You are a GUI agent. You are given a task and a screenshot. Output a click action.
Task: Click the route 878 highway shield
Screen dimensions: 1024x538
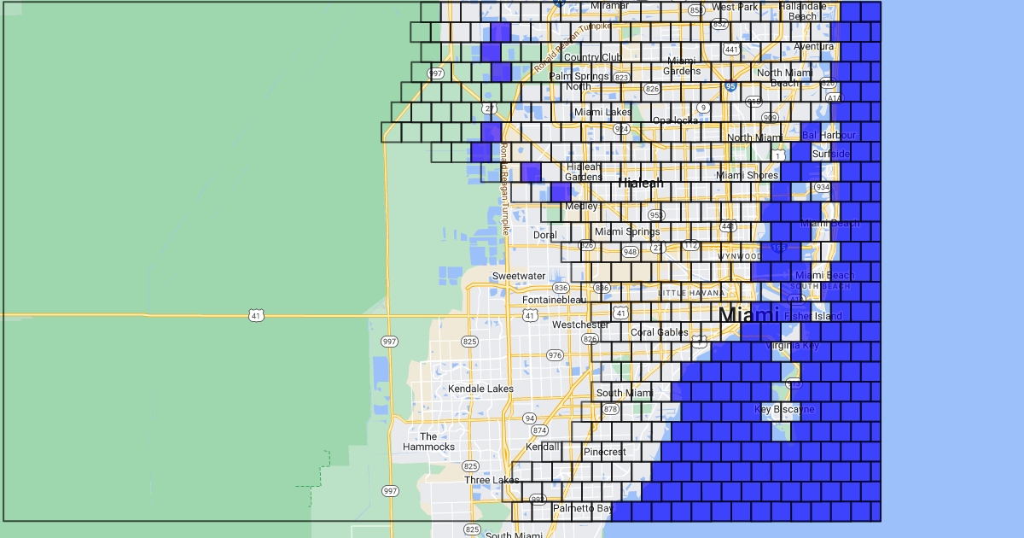(x=610, y=410)
